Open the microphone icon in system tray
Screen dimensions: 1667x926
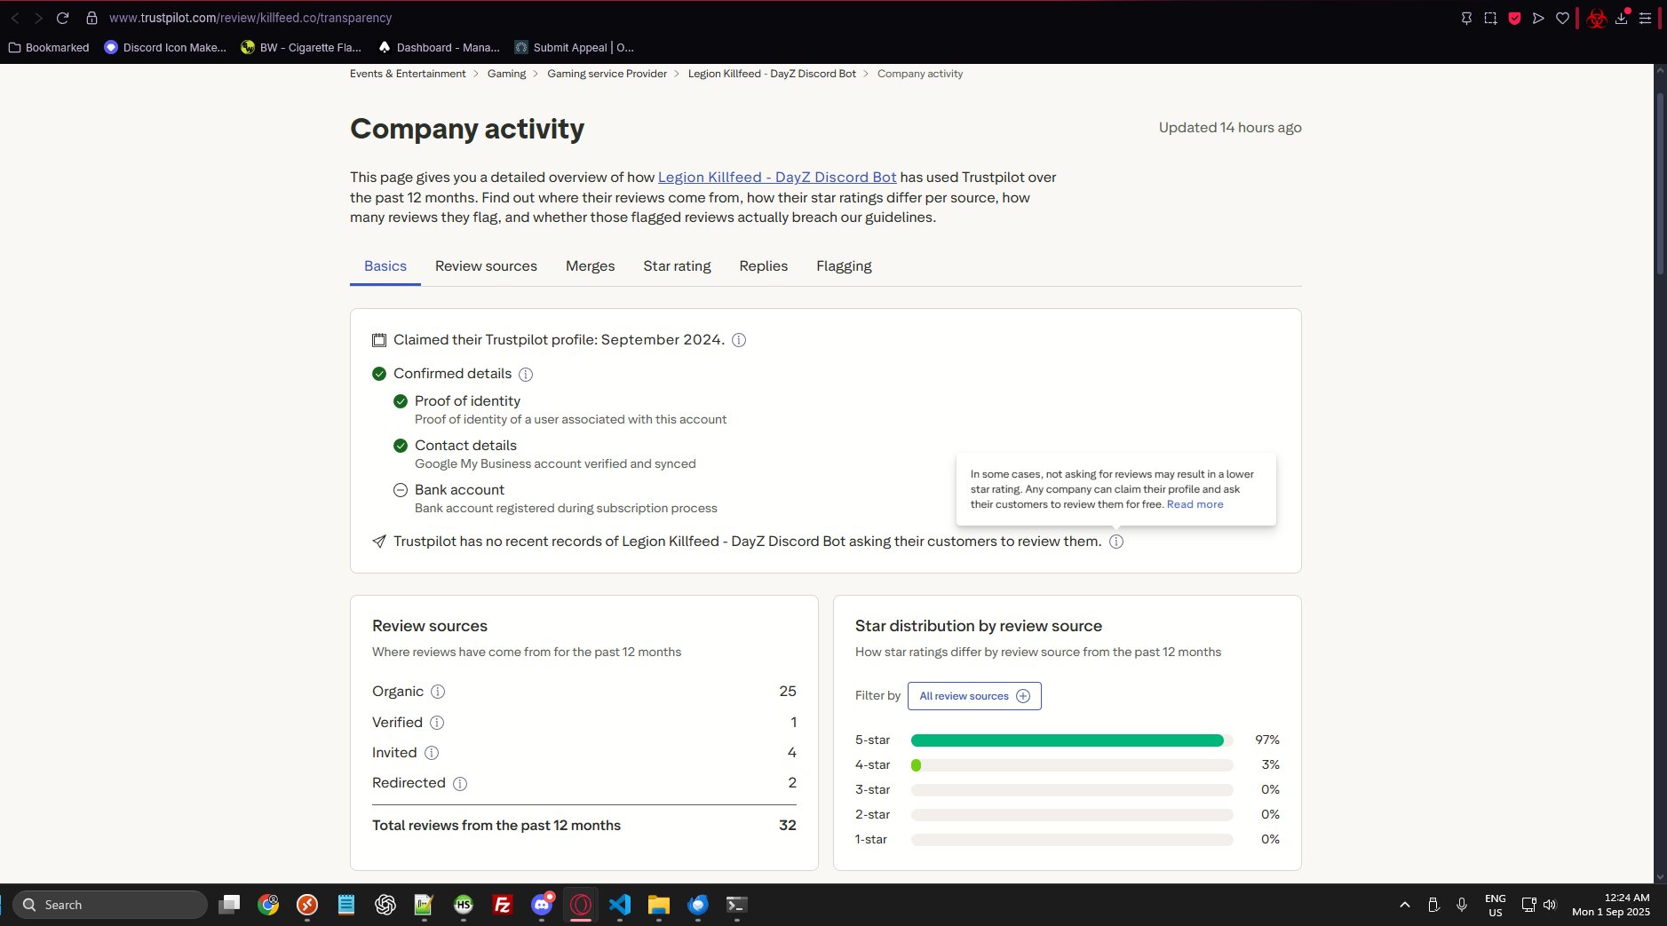[x=1462, y=905]
